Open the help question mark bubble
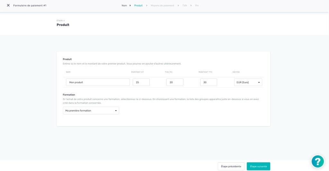Image resolution: width=329 pixels, height=171 pixels. click(318, 161)
